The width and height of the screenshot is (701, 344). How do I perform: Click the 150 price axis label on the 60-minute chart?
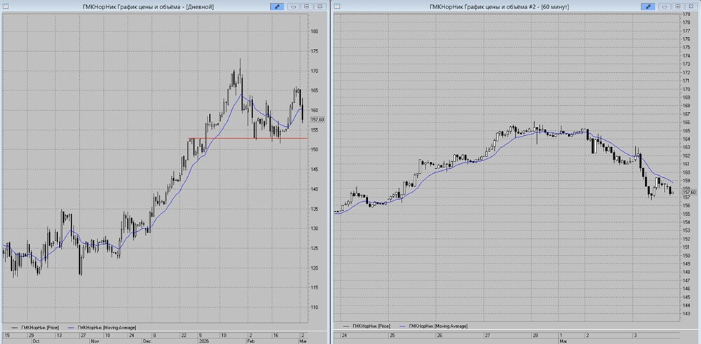pyautogui.click(x=687, y=256)
